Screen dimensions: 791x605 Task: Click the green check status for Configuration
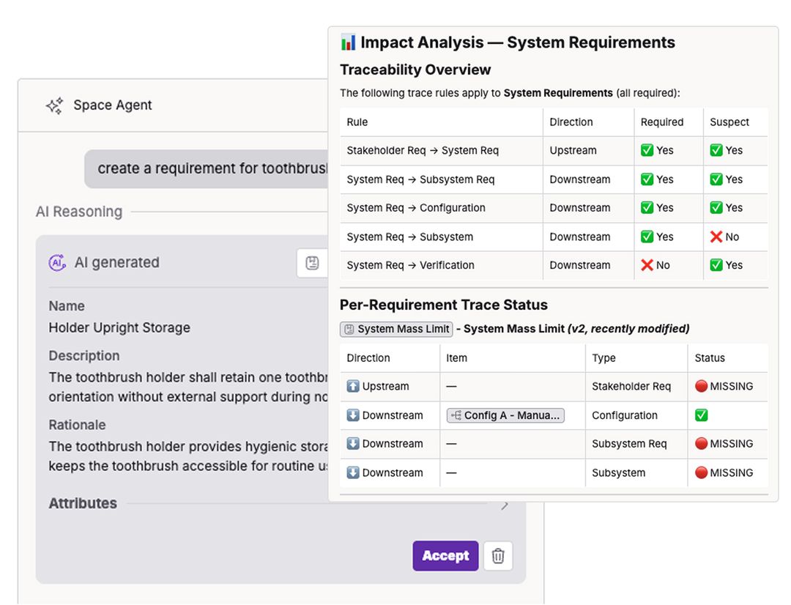click(701, 415)
